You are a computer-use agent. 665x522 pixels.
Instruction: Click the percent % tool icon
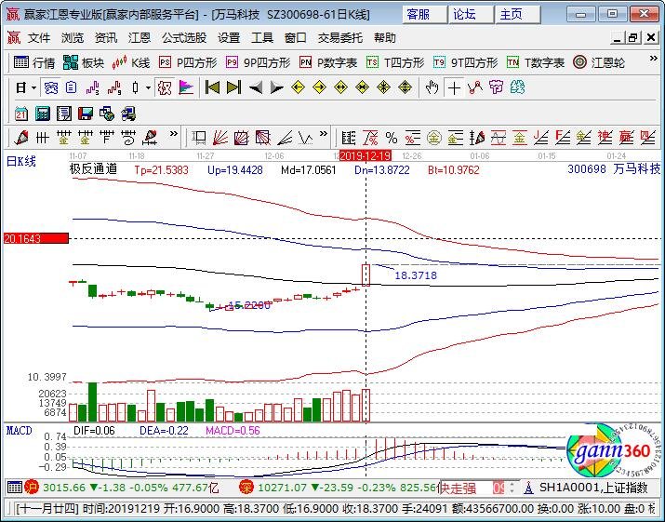click(392, 138)
